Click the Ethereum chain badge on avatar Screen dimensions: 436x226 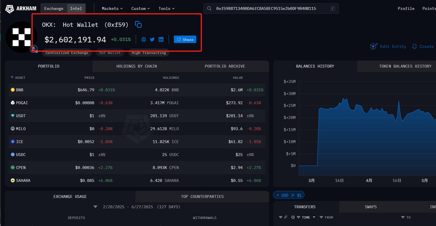(34, 49)
